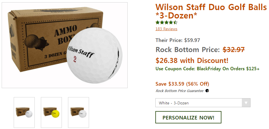Open the White - 3-Dozen dropdown
The height and width of the screenshot is (129, 269).
coord(199,103)
